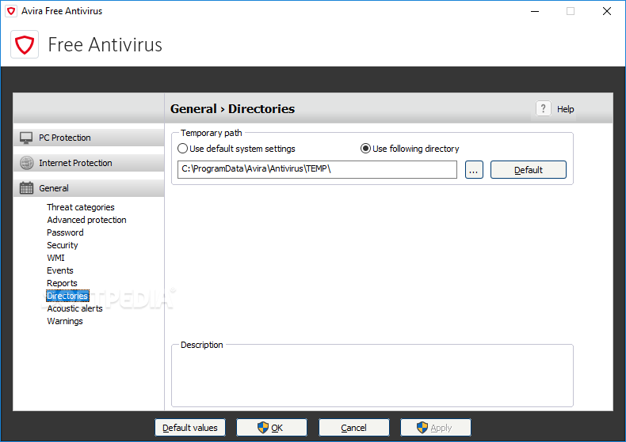Click the Default path button
Viewport: 626px width, 442px height.
[x=529, y=170]
